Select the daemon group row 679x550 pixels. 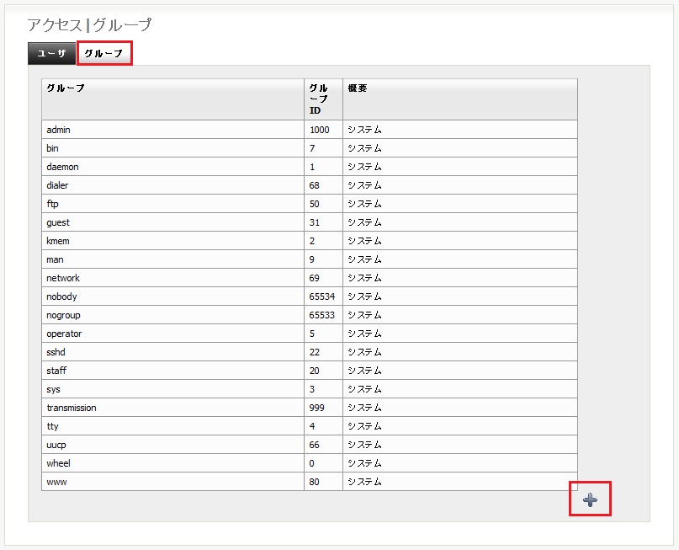pyautogui.click(x=309, y=167)
